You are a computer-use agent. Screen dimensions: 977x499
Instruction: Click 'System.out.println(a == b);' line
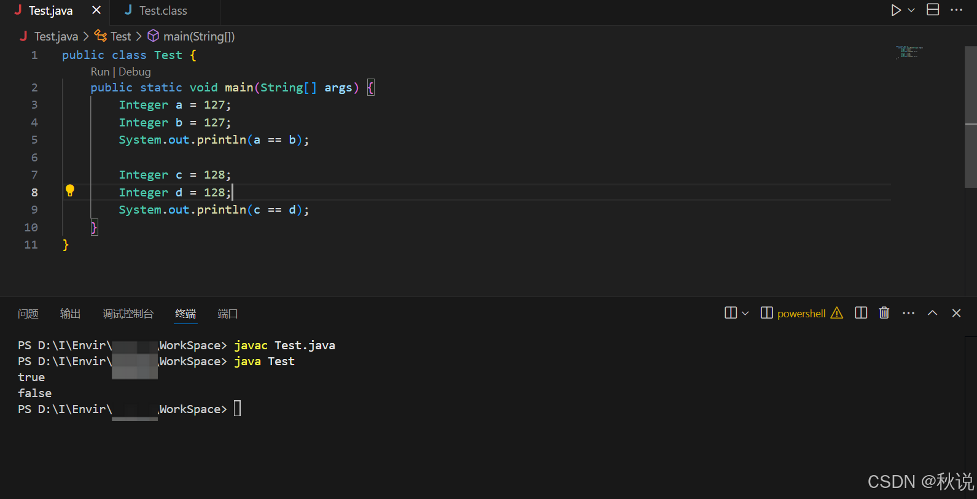click(214, 140)
